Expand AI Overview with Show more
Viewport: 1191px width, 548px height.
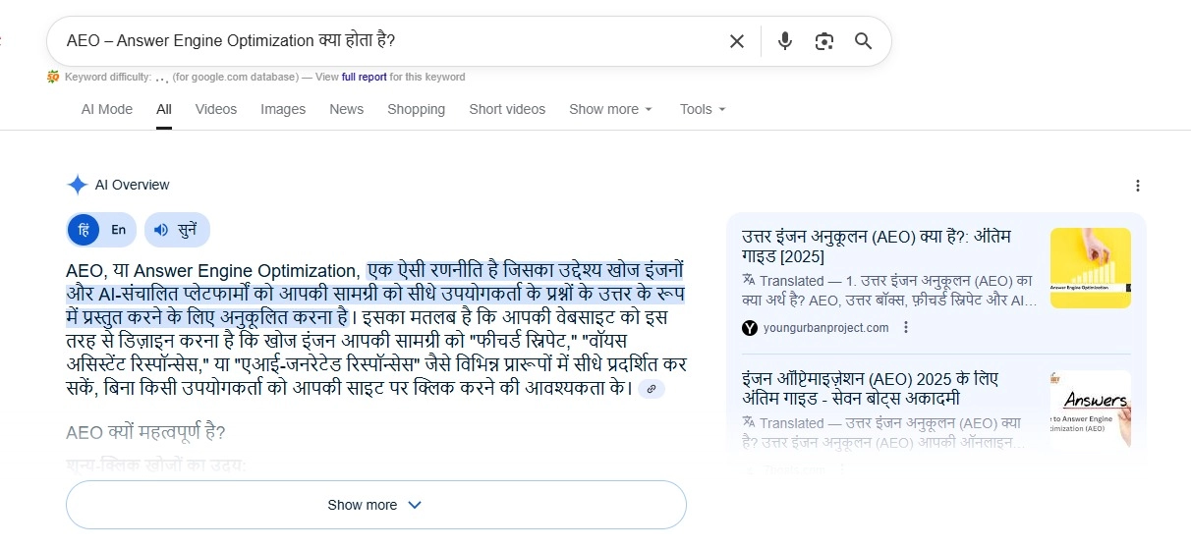click(375, 505)
